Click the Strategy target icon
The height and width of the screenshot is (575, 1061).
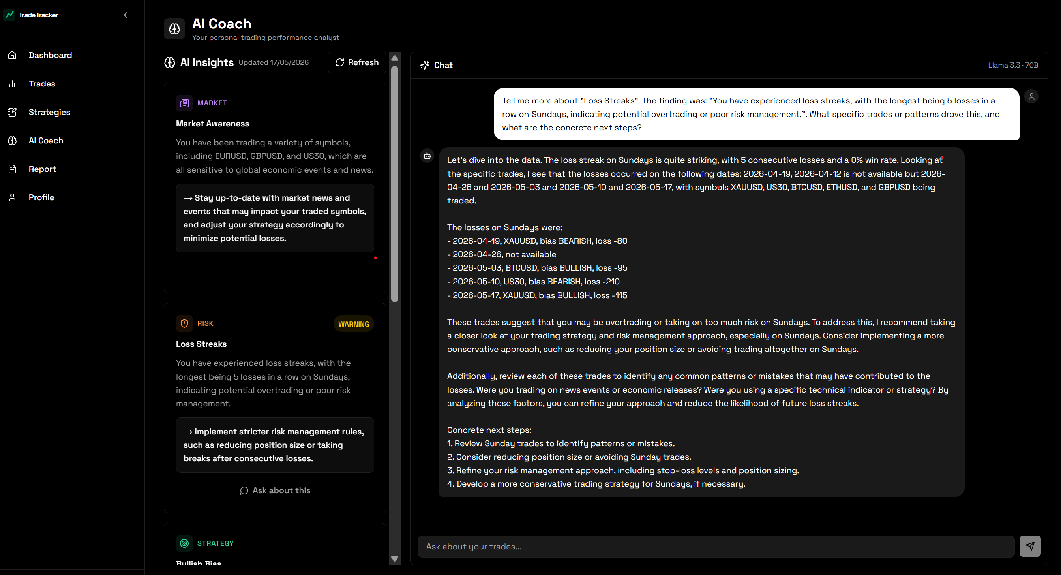184,543
